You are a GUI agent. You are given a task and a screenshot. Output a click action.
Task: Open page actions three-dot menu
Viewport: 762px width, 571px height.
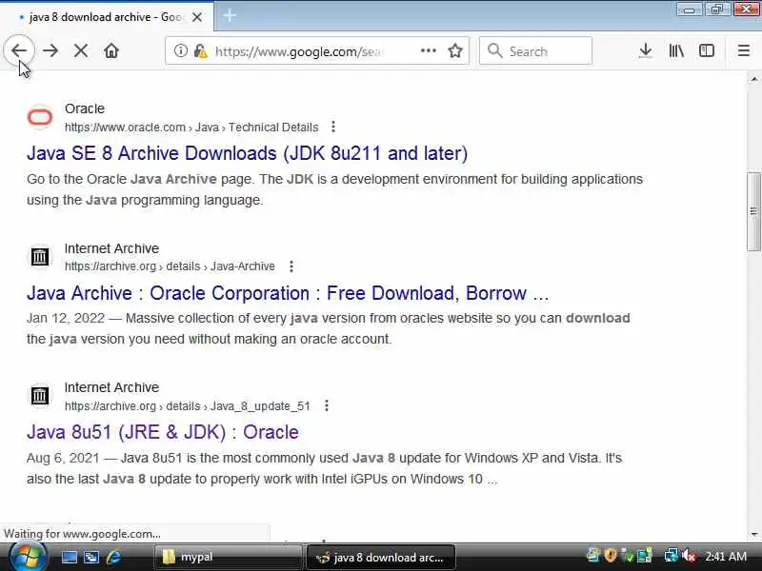point(428,50)
